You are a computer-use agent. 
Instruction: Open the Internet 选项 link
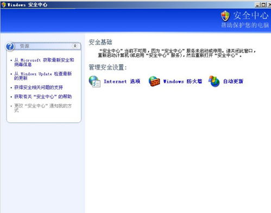coord(122,82)
